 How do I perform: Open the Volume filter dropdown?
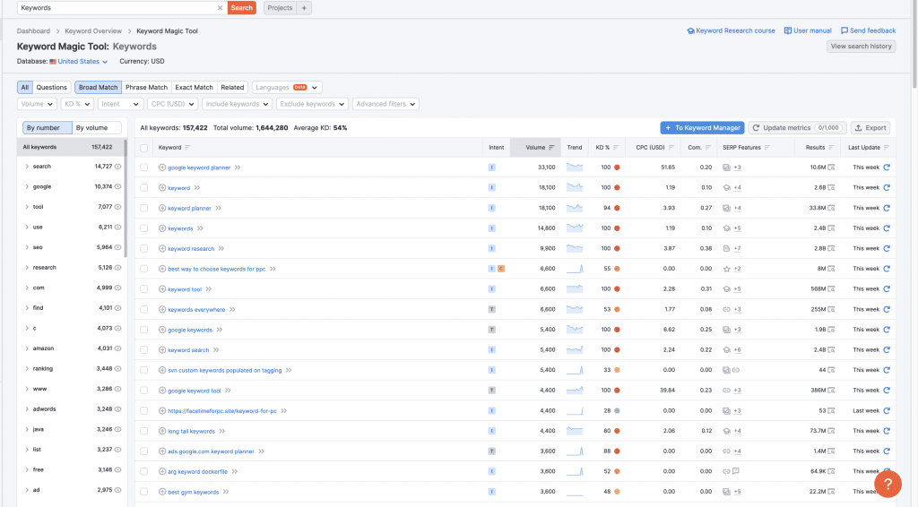(x=37, y=104)
